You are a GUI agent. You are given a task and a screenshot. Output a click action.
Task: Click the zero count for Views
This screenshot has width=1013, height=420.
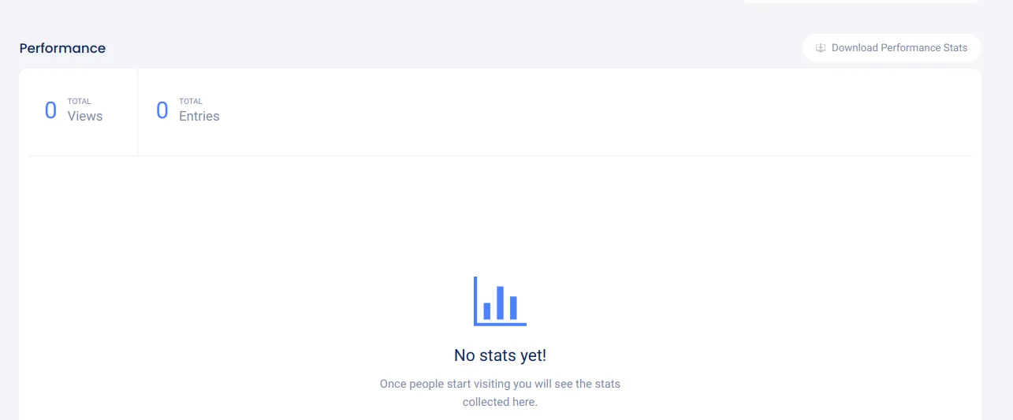click(x=50, y=111)
